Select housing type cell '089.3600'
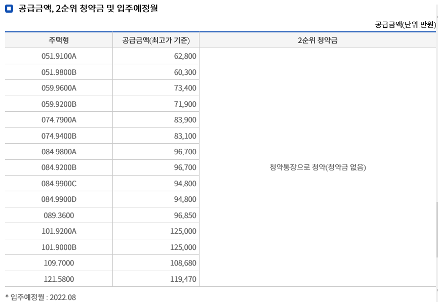This screenshot has height=302, width=438. 59,215
